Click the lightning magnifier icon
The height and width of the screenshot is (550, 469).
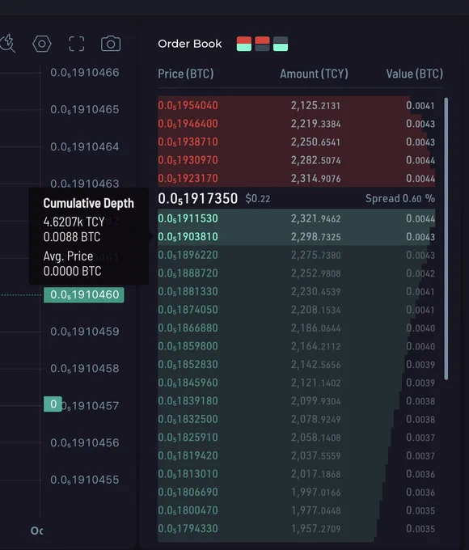(7, 44)
